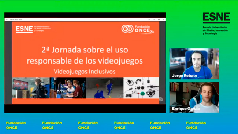
Task: Click the pen/check icon in the presentation toolbar
Action: (x=149, y=19)
